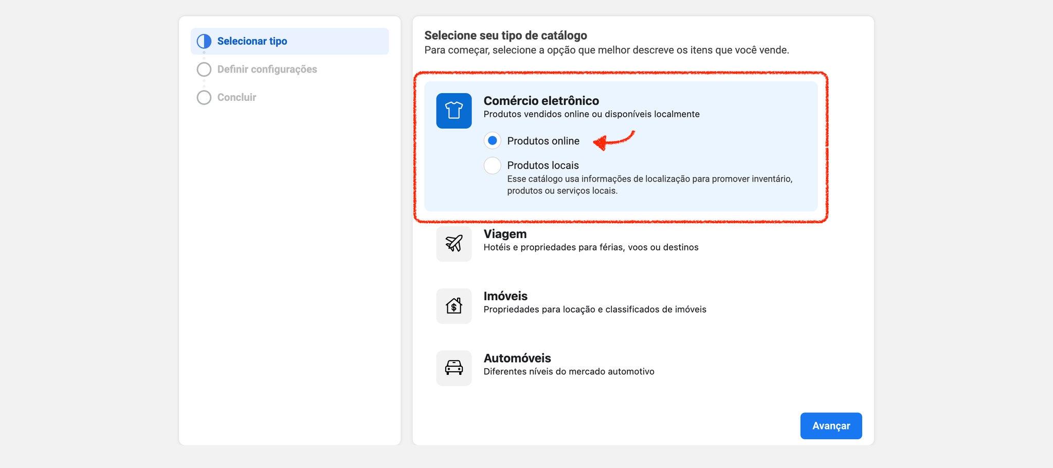Screen dimensions: 1053x468
Task: Click the Avançar button
Action: [831, 426]
